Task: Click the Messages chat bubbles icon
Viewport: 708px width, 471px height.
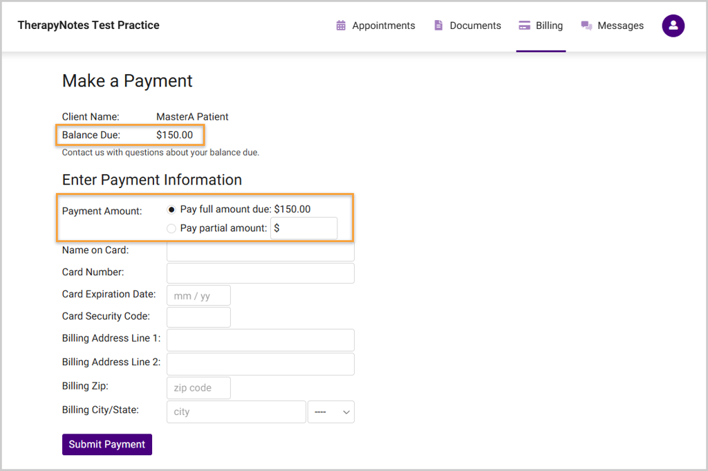Action: click(586, 26)
